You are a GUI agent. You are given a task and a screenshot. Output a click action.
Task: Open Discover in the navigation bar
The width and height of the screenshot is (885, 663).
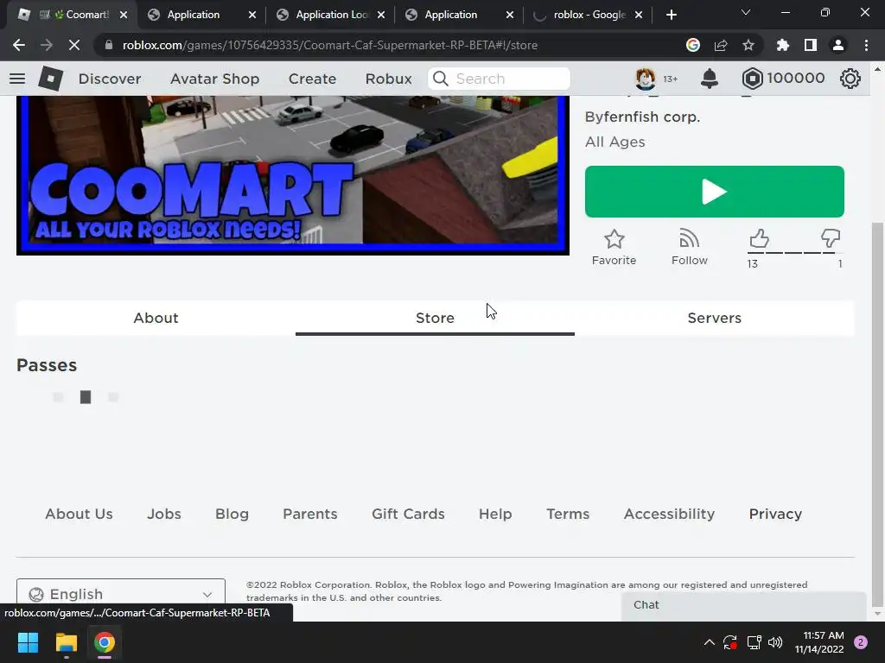tap(110, 79)
